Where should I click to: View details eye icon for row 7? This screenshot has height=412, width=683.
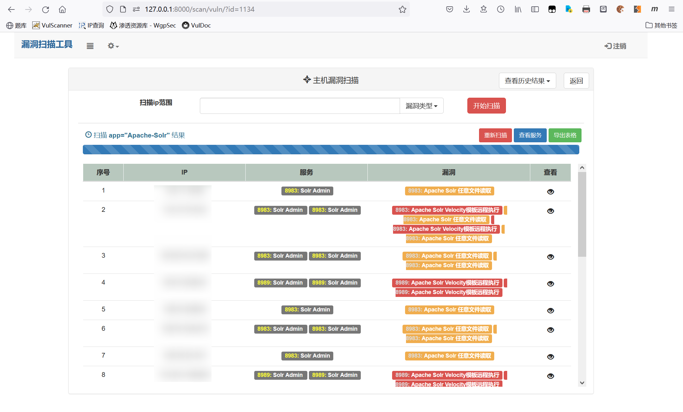pyautogui.click(x=551, y=357)
